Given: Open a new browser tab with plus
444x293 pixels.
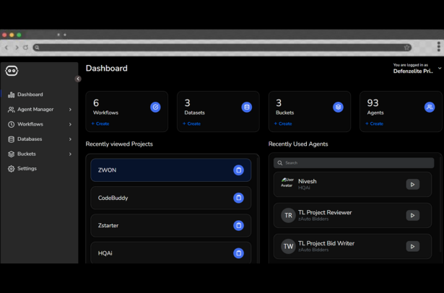Looking at the screenshot, I should [65, 35].
